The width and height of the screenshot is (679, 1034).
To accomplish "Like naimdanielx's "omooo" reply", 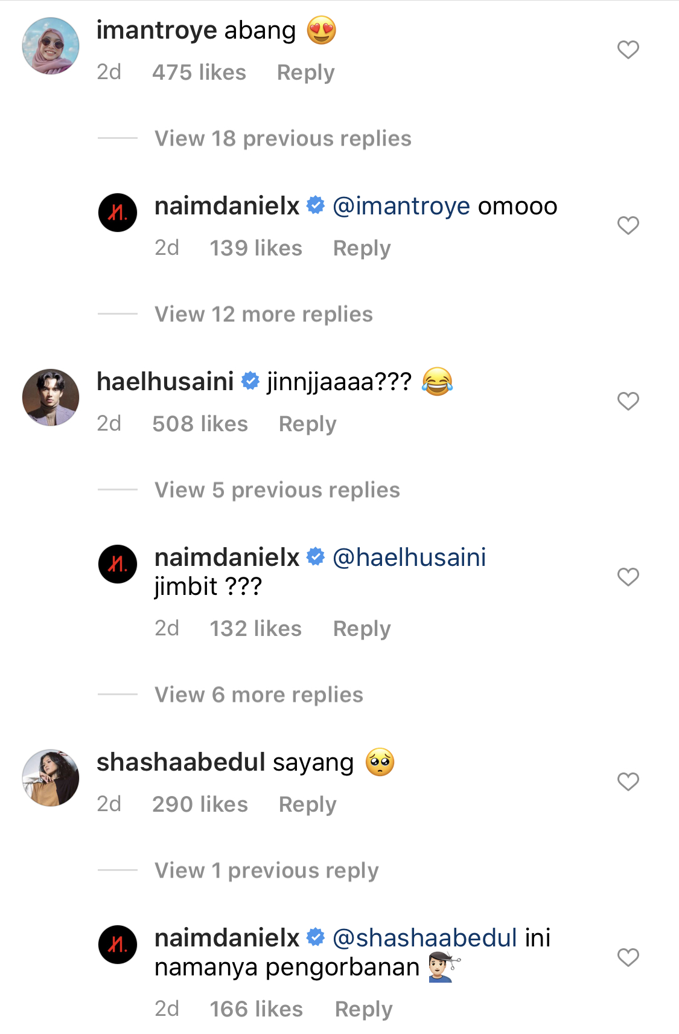I will [628, 225].
